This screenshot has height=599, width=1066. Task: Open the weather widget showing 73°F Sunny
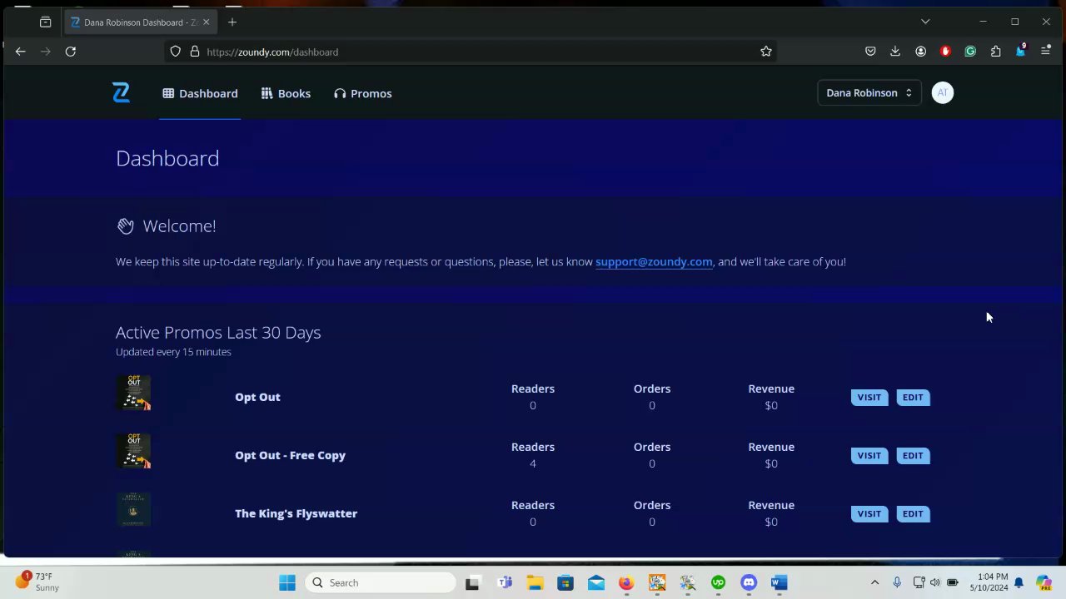point(37,582)
